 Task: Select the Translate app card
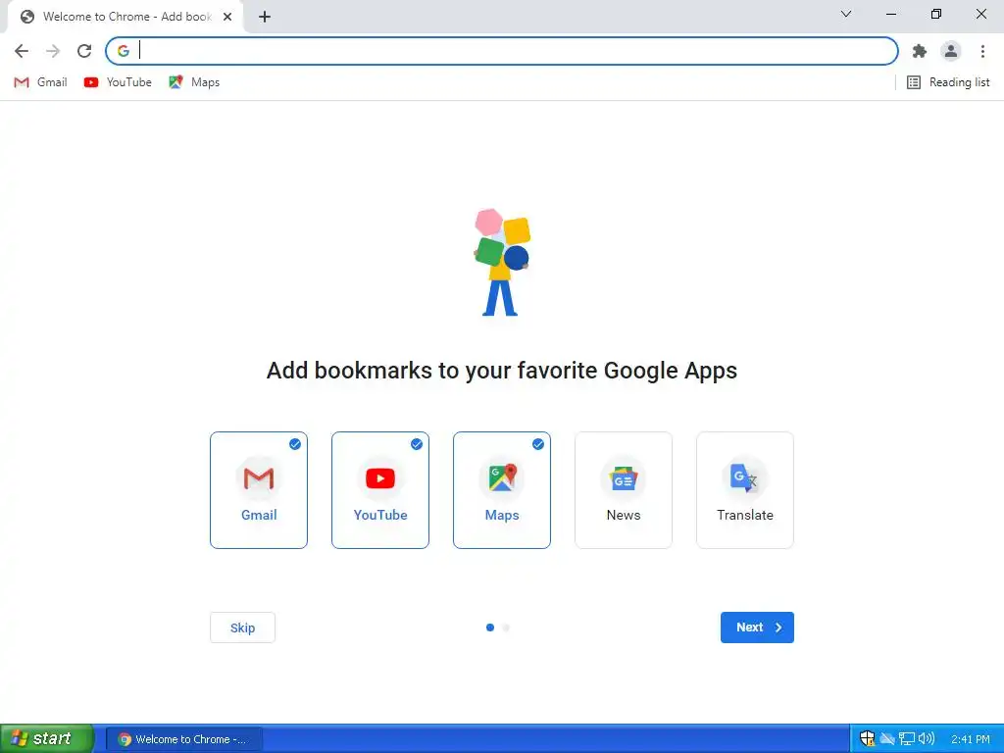pos(745,490)
